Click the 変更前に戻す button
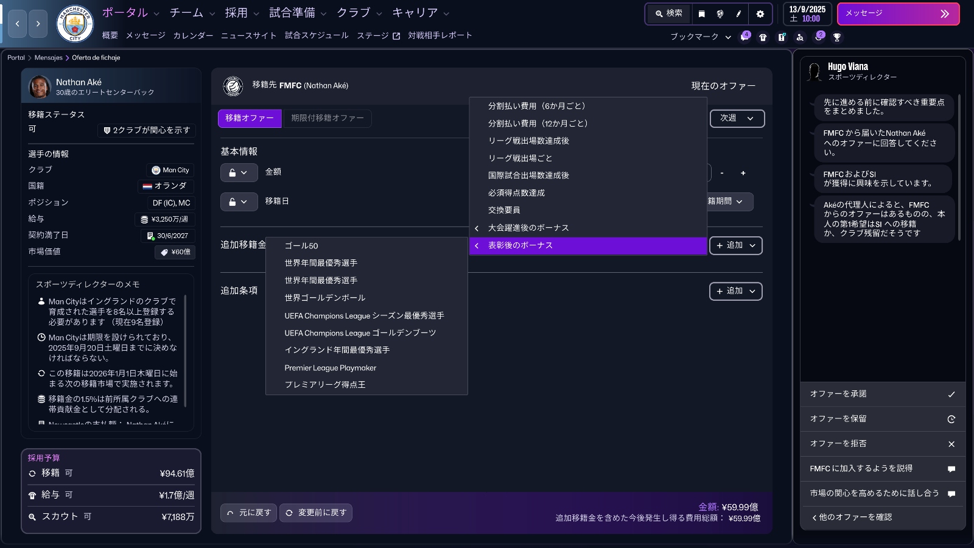Screen dimensions: 974x548 [316, 513]
